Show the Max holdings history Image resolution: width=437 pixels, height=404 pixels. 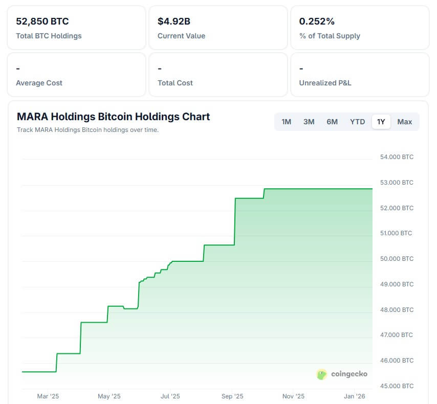pos(404,122)
